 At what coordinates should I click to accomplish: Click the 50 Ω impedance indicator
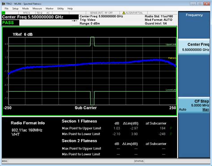pyautogui.click(x=39, y=13)
